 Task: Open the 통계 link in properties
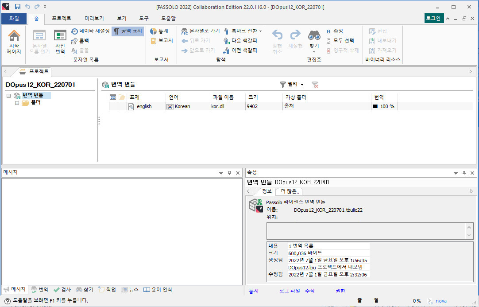[x=254, y=291]
